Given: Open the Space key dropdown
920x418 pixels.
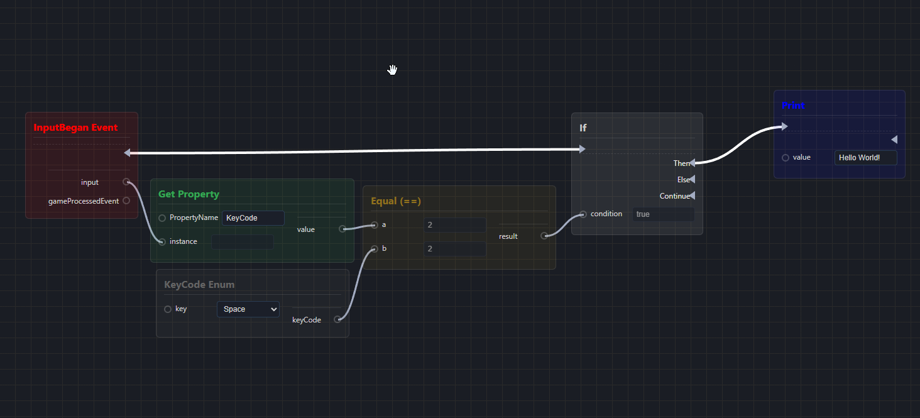Looking at the screenshot, I should pos(248,309).
